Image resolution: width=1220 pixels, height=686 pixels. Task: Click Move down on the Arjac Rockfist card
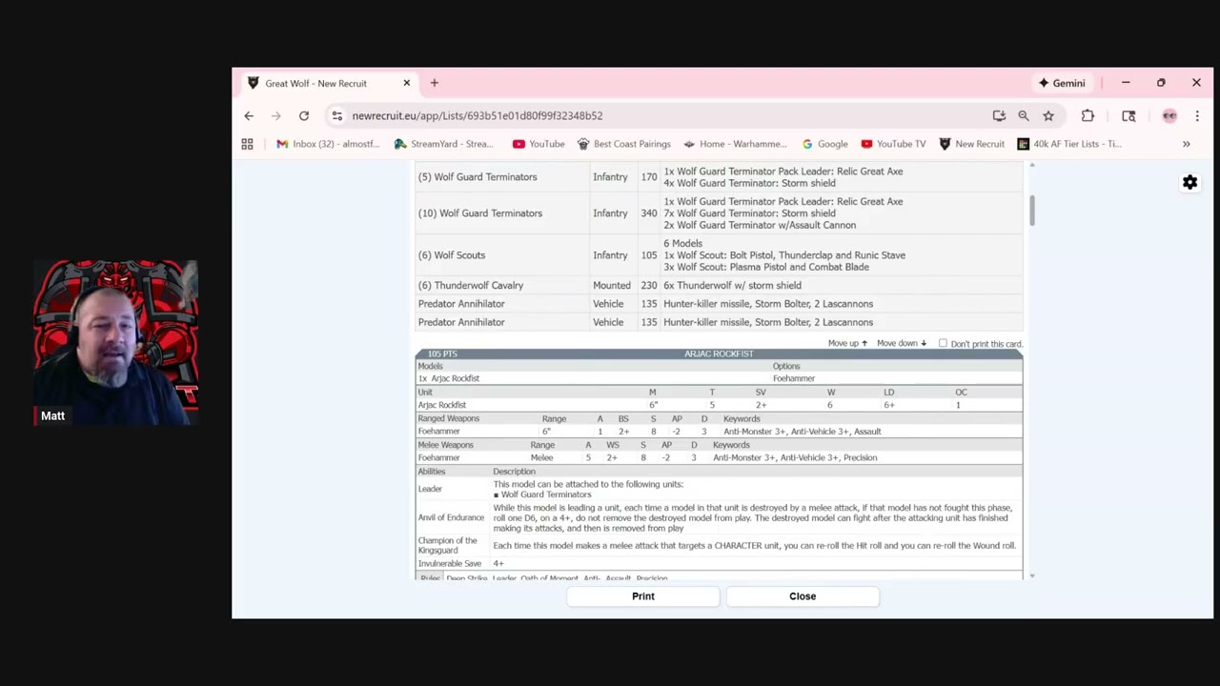(x=901, y=343)
